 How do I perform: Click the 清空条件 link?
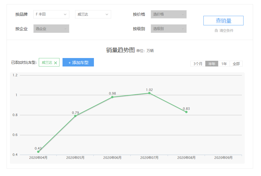click(x=226, y=31)
